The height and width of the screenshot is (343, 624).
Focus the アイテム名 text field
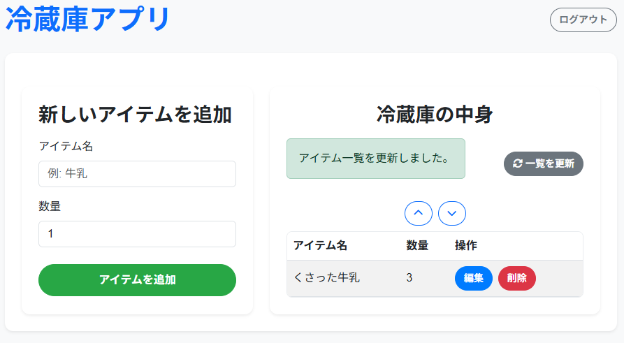click(x=137, y=174)
